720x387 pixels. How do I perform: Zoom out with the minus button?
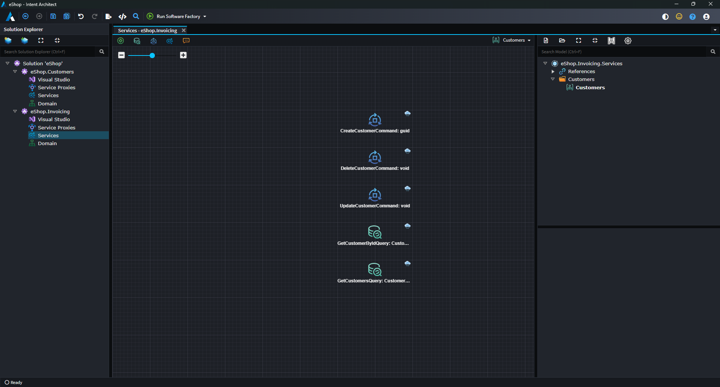pyautogui.click(x=121, y=55)
